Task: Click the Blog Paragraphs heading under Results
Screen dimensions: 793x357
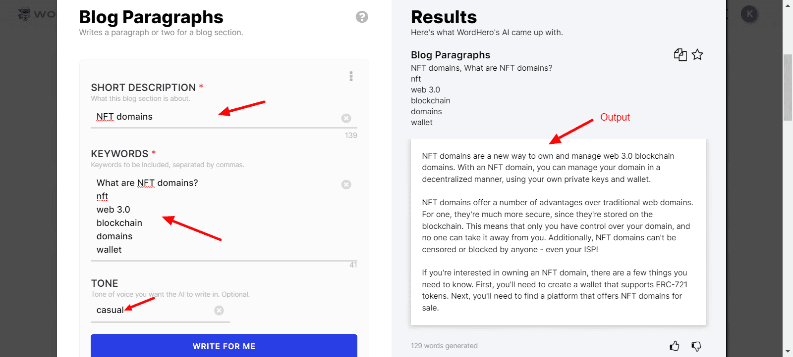Action: coord(450,55)
